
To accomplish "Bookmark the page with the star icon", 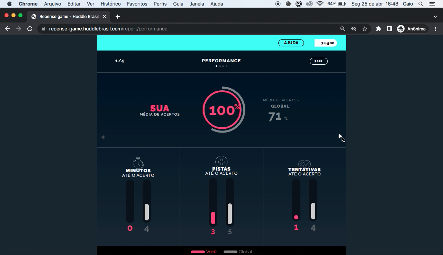I will tap(365, 29).
